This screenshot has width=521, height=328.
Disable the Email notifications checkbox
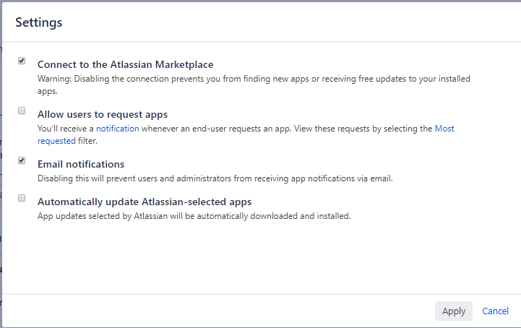(x=22, y=160)
